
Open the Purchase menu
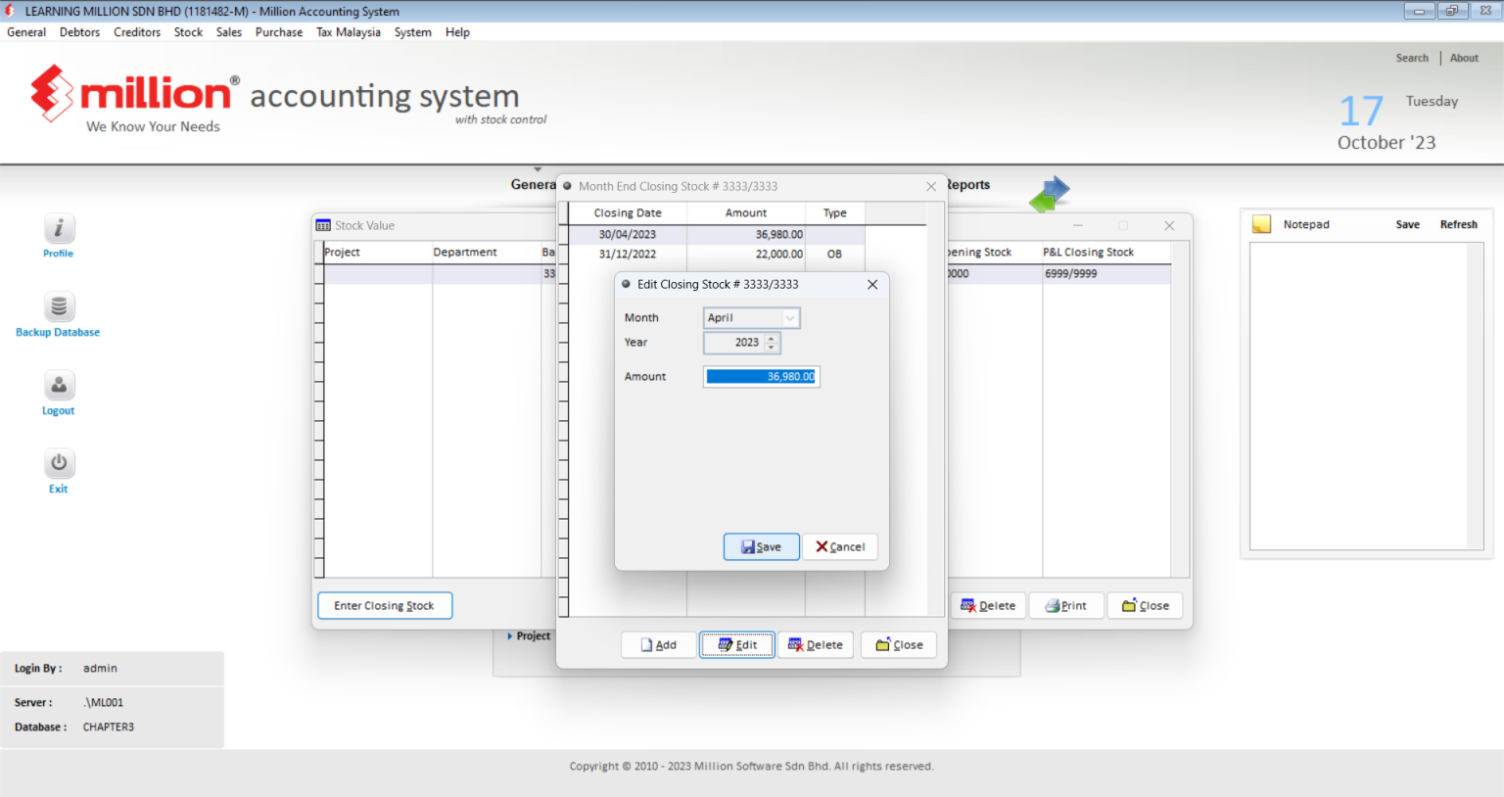(x=279, y=32)
